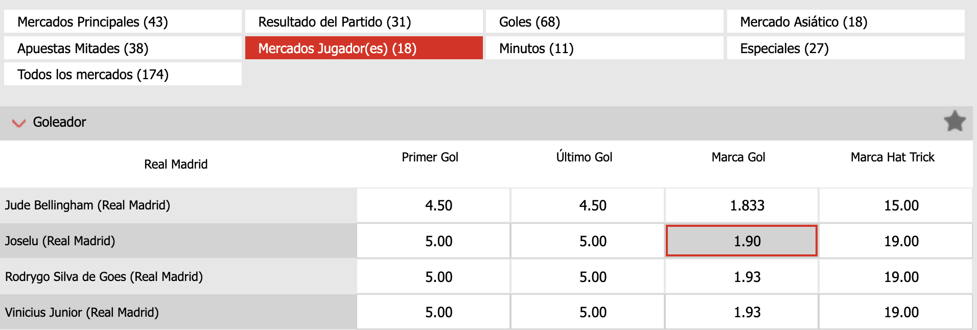View Todos los mercados (174)
The image size is (977, 330).
123,74
